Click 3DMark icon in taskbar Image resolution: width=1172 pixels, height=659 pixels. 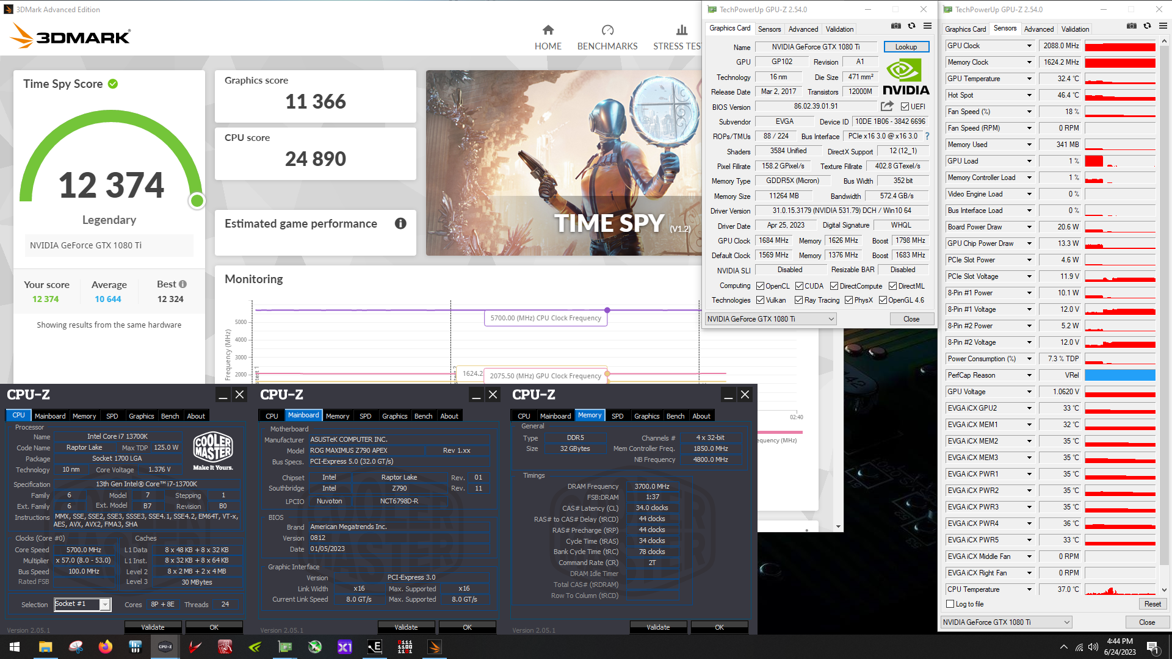click(x=435, y=647)
